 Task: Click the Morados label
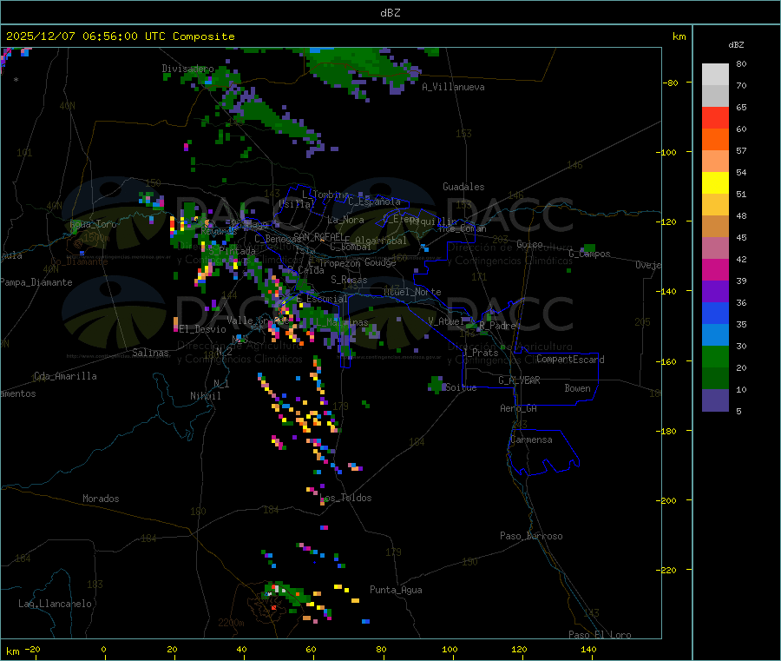[x=101, y=499]
